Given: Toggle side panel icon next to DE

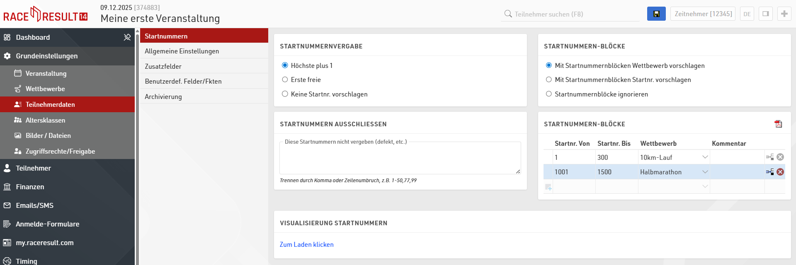Looking at the screenshot, I should click(765, 14).
